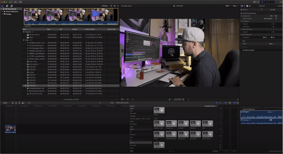Image resolution: width=283 pixels, height=154 pixels.
Task: Collapse the Clips group triangle
Action: pyautogui.click(x=24, y=40)
